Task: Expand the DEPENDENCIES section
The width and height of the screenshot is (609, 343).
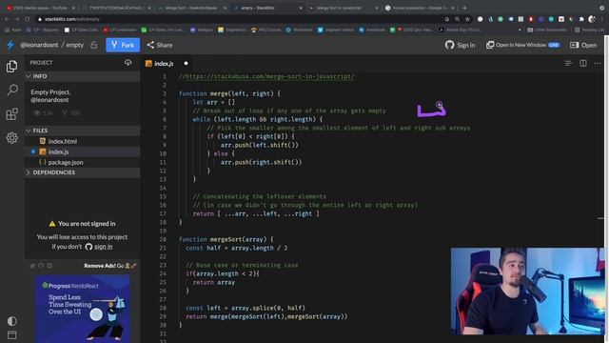Action: tap(83, 172)
